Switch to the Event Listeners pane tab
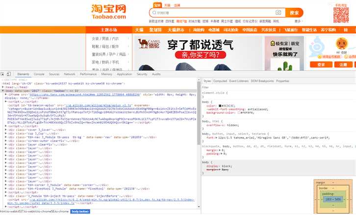The image size is (356, 215). click(239, 81)
